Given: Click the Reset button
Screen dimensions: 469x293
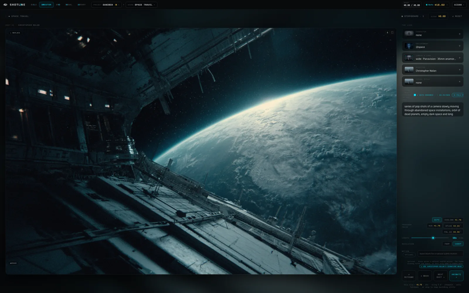Looking at the screenshot, I should point(457,16).
